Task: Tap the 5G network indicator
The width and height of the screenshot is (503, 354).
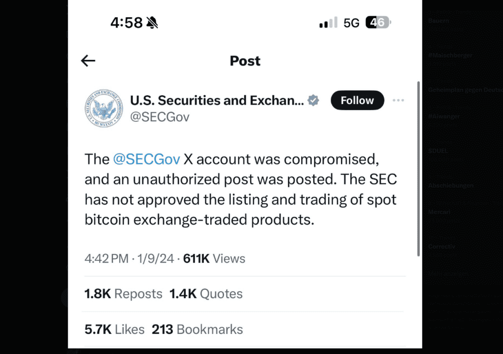Action: [x=351, y=23]
